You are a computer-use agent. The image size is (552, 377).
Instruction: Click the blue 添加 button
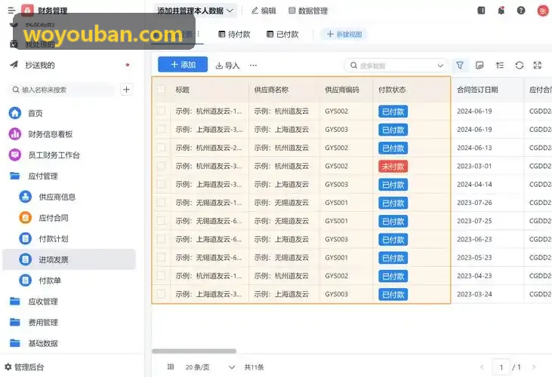tap(183, 65)
